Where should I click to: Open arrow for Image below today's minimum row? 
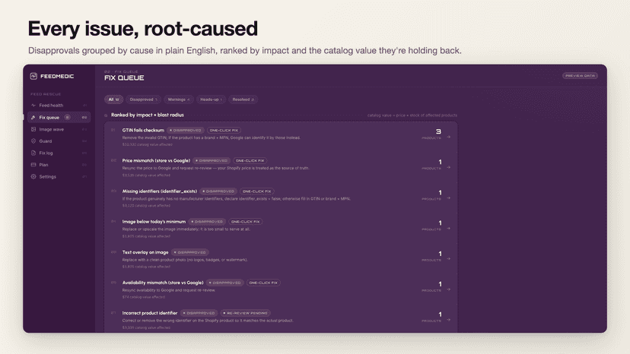coord(449,229)
